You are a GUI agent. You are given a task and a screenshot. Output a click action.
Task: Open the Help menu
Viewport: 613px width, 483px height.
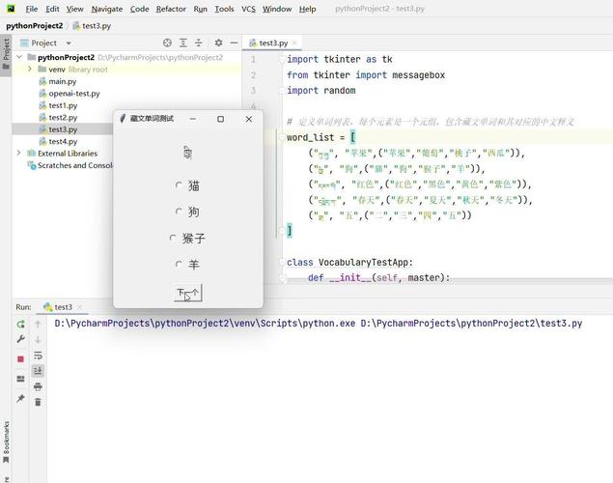point(308,9)
